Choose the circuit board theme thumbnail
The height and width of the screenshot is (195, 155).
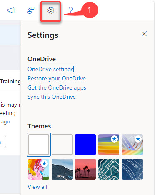109,169
